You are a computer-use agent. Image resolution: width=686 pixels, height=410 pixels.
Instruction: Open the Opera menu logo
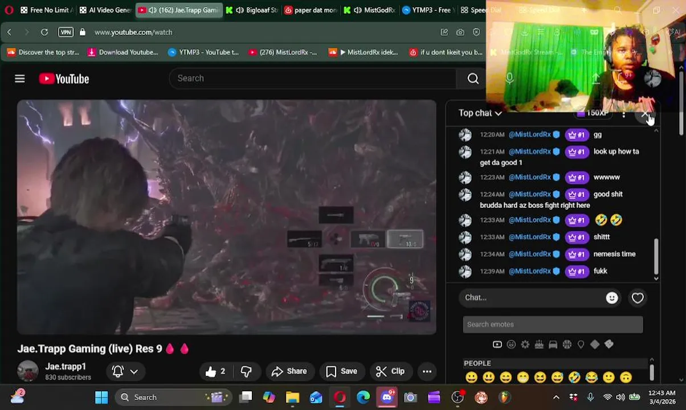pos(8,10)
